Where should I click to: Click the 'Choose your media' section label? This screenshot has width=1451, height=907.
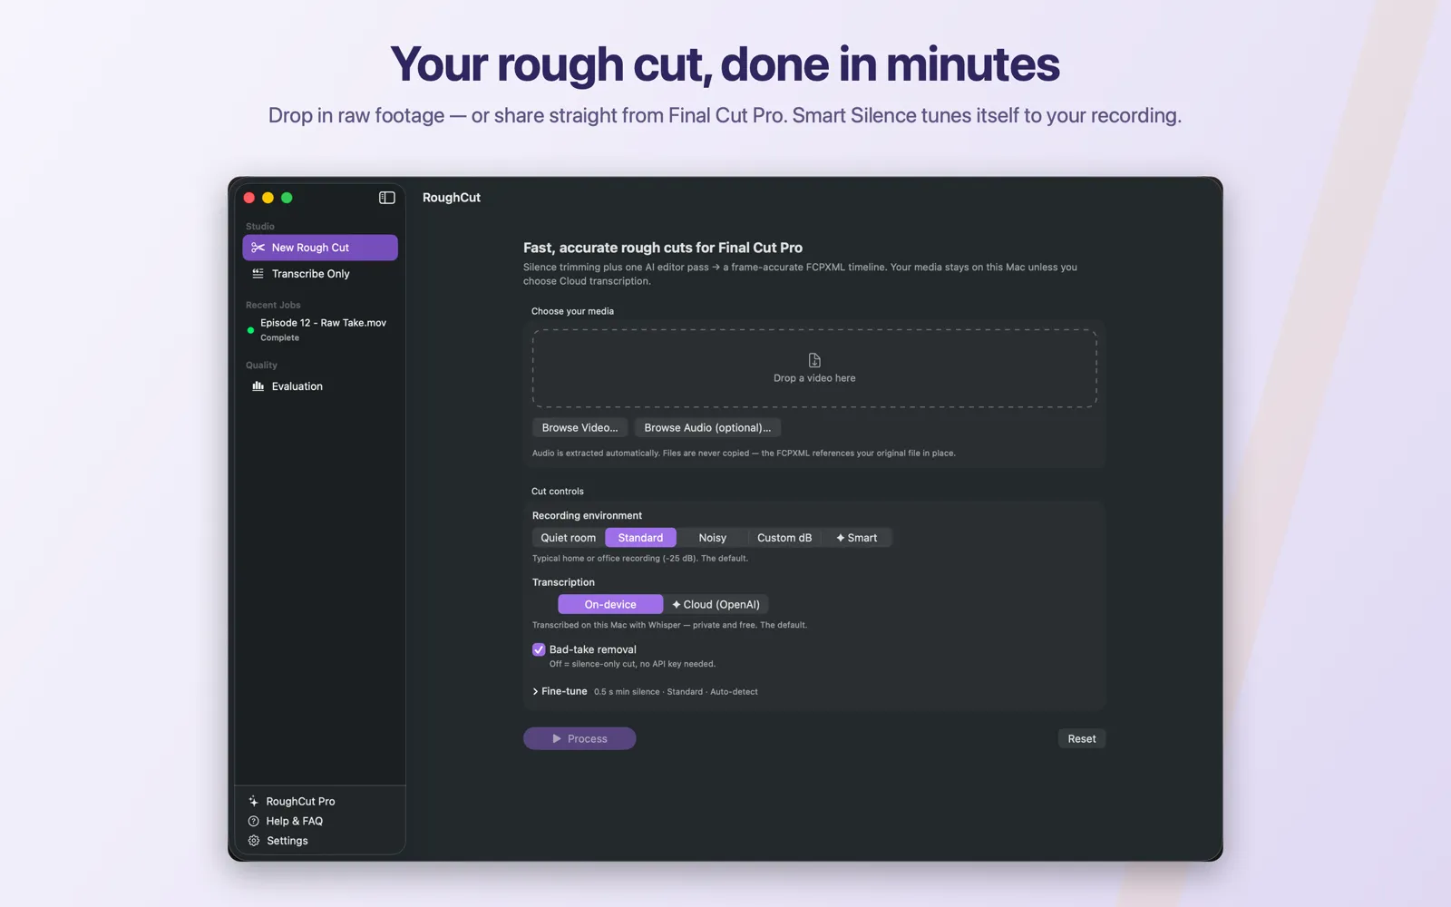coord(572,311)
